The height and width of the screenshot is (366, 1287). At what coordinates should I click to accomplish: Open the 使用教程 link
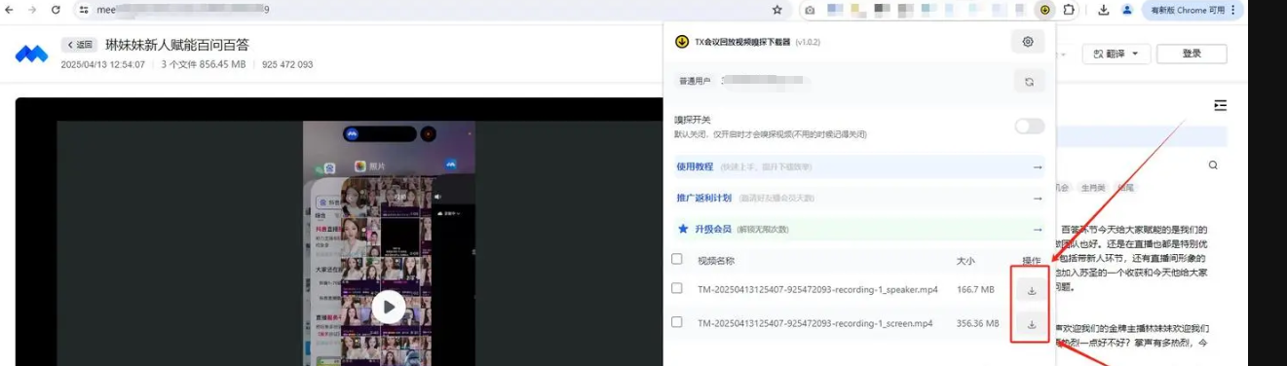coord(695,166)
